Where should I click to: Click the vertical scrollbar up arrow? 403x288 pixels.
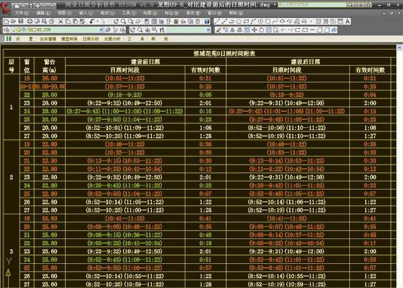click(x=400, y=48)
